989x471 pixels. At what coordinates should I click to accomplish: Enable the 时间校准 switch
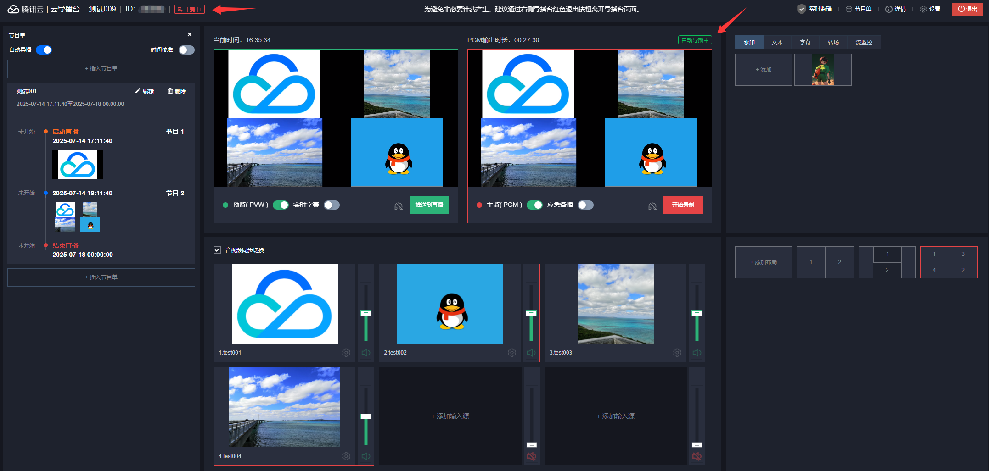[186, 50]
